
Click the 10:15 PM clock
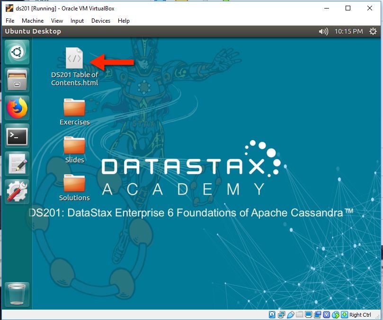click(x=348, y=31)
